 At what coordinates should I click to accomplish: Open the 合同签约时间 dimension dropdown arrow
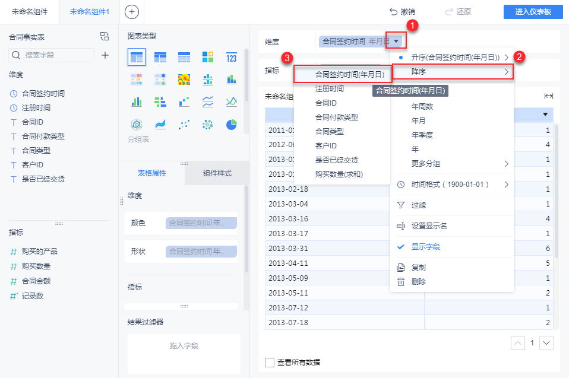click(x=396, y=41)
